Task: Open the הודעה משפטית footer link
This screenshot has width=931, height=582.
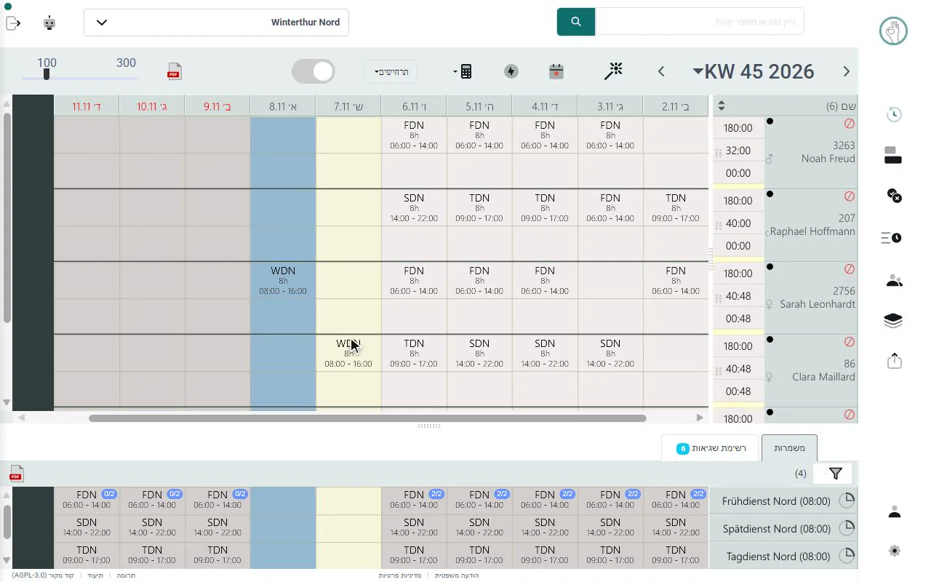Action: click(457, 575)
